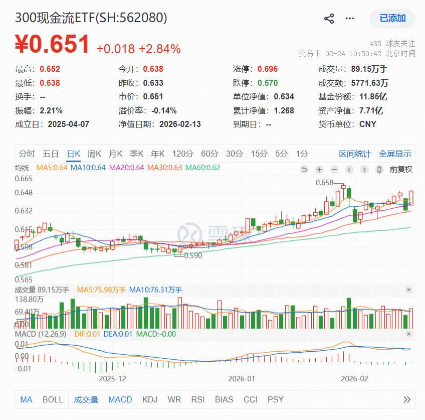Pan the chart left with the left chevron
This screenshot has height=420, width=425.
tap(349, 170)
